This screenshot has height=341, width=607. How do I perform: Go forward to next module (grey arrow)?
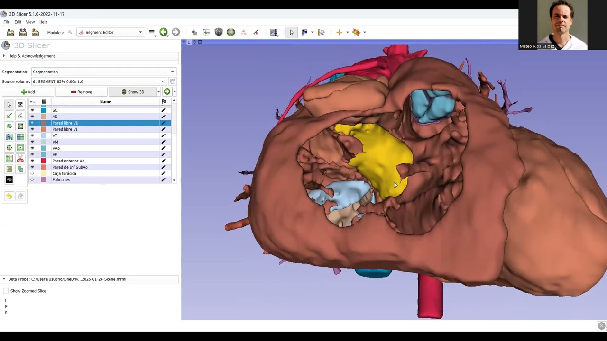(176, 32)
